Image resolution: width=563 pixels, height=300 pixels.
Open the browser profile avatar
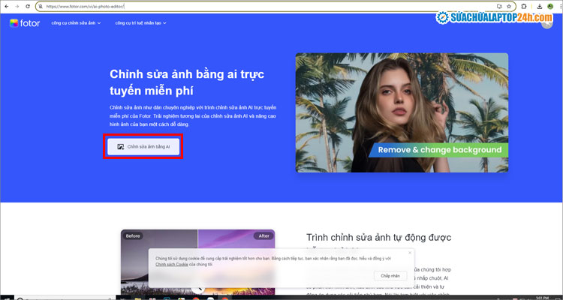point(550,7)
